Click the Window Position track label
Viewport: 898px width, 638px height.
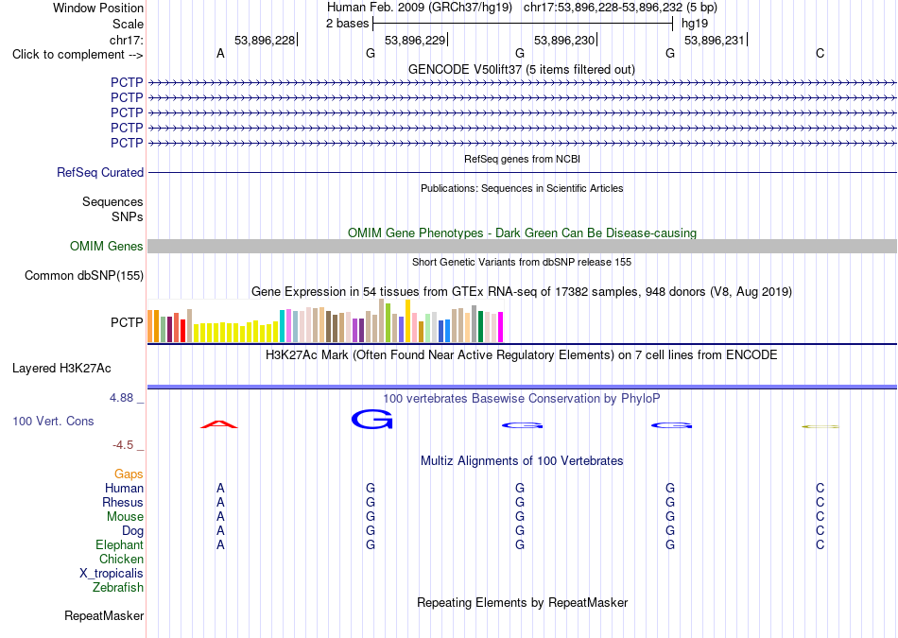pos(98,8)
